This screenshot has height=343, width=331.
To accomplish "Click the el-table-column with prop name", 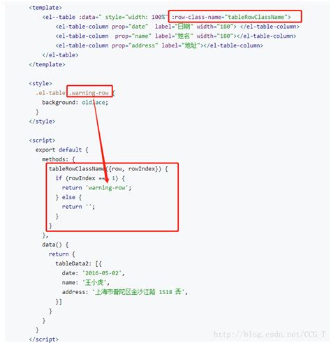I will 176,36.
